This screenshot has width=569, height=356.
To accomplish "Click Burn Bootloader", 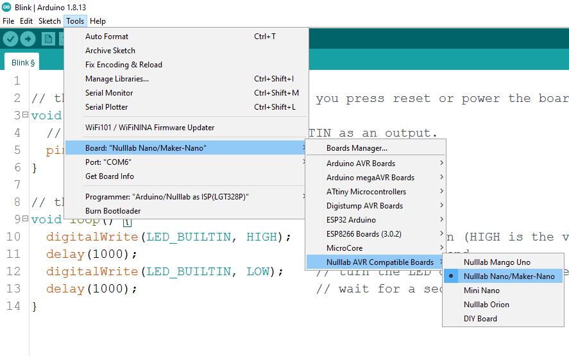I will click(x=113, y=210).
